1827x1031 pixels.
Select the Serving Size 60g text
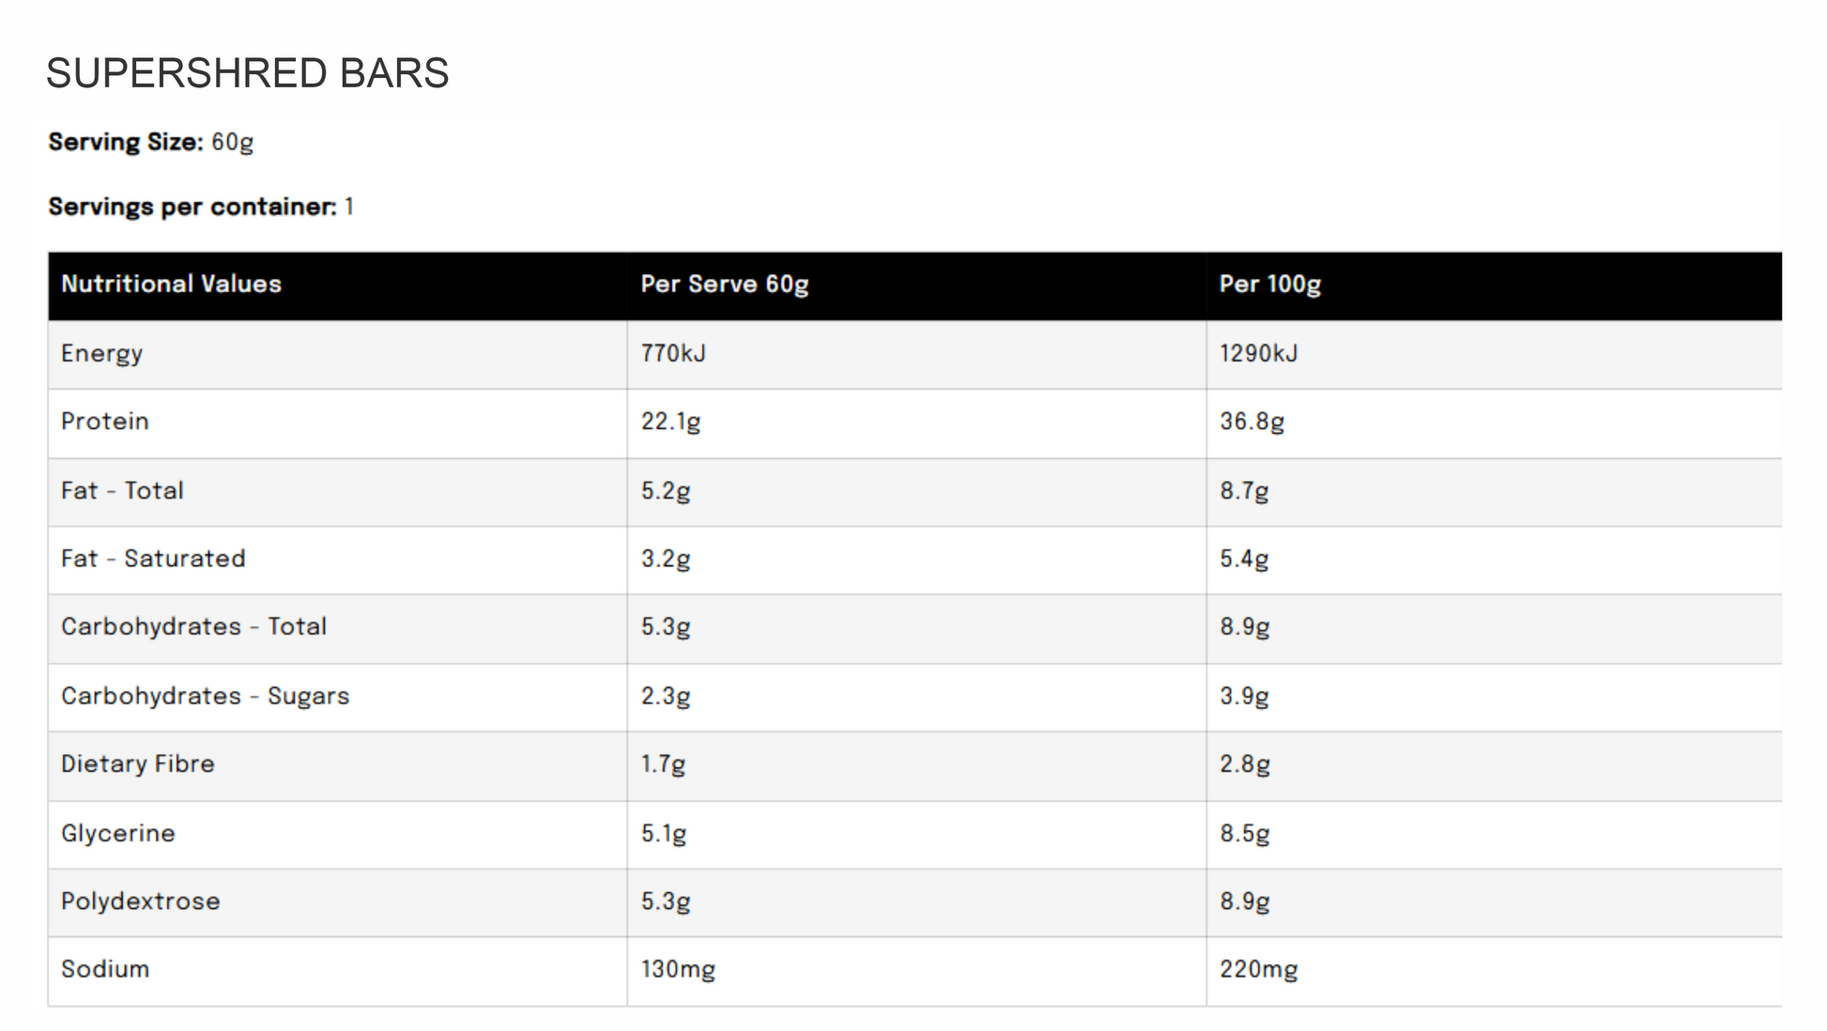(x=151, y=143)
